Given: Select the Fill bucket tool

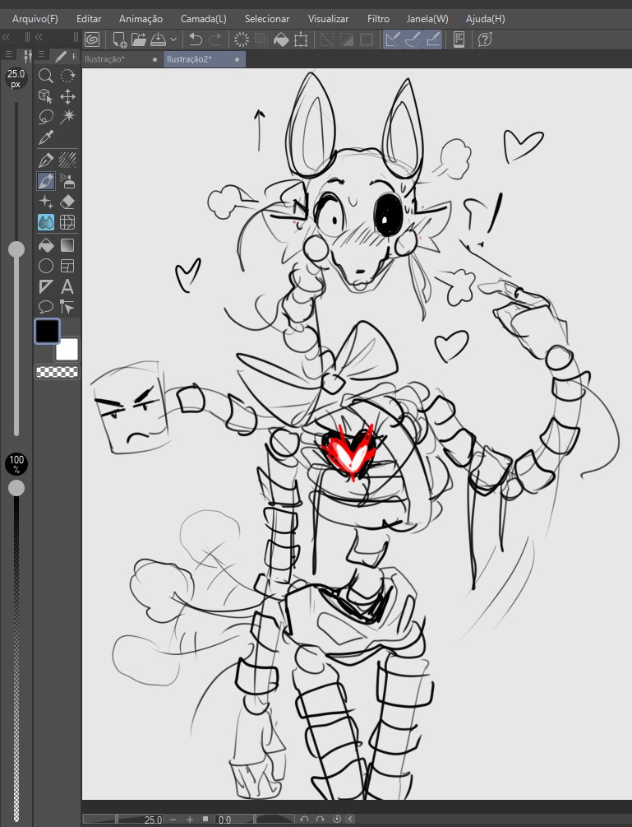Looking at the screenshot, I should pos(46,245).
